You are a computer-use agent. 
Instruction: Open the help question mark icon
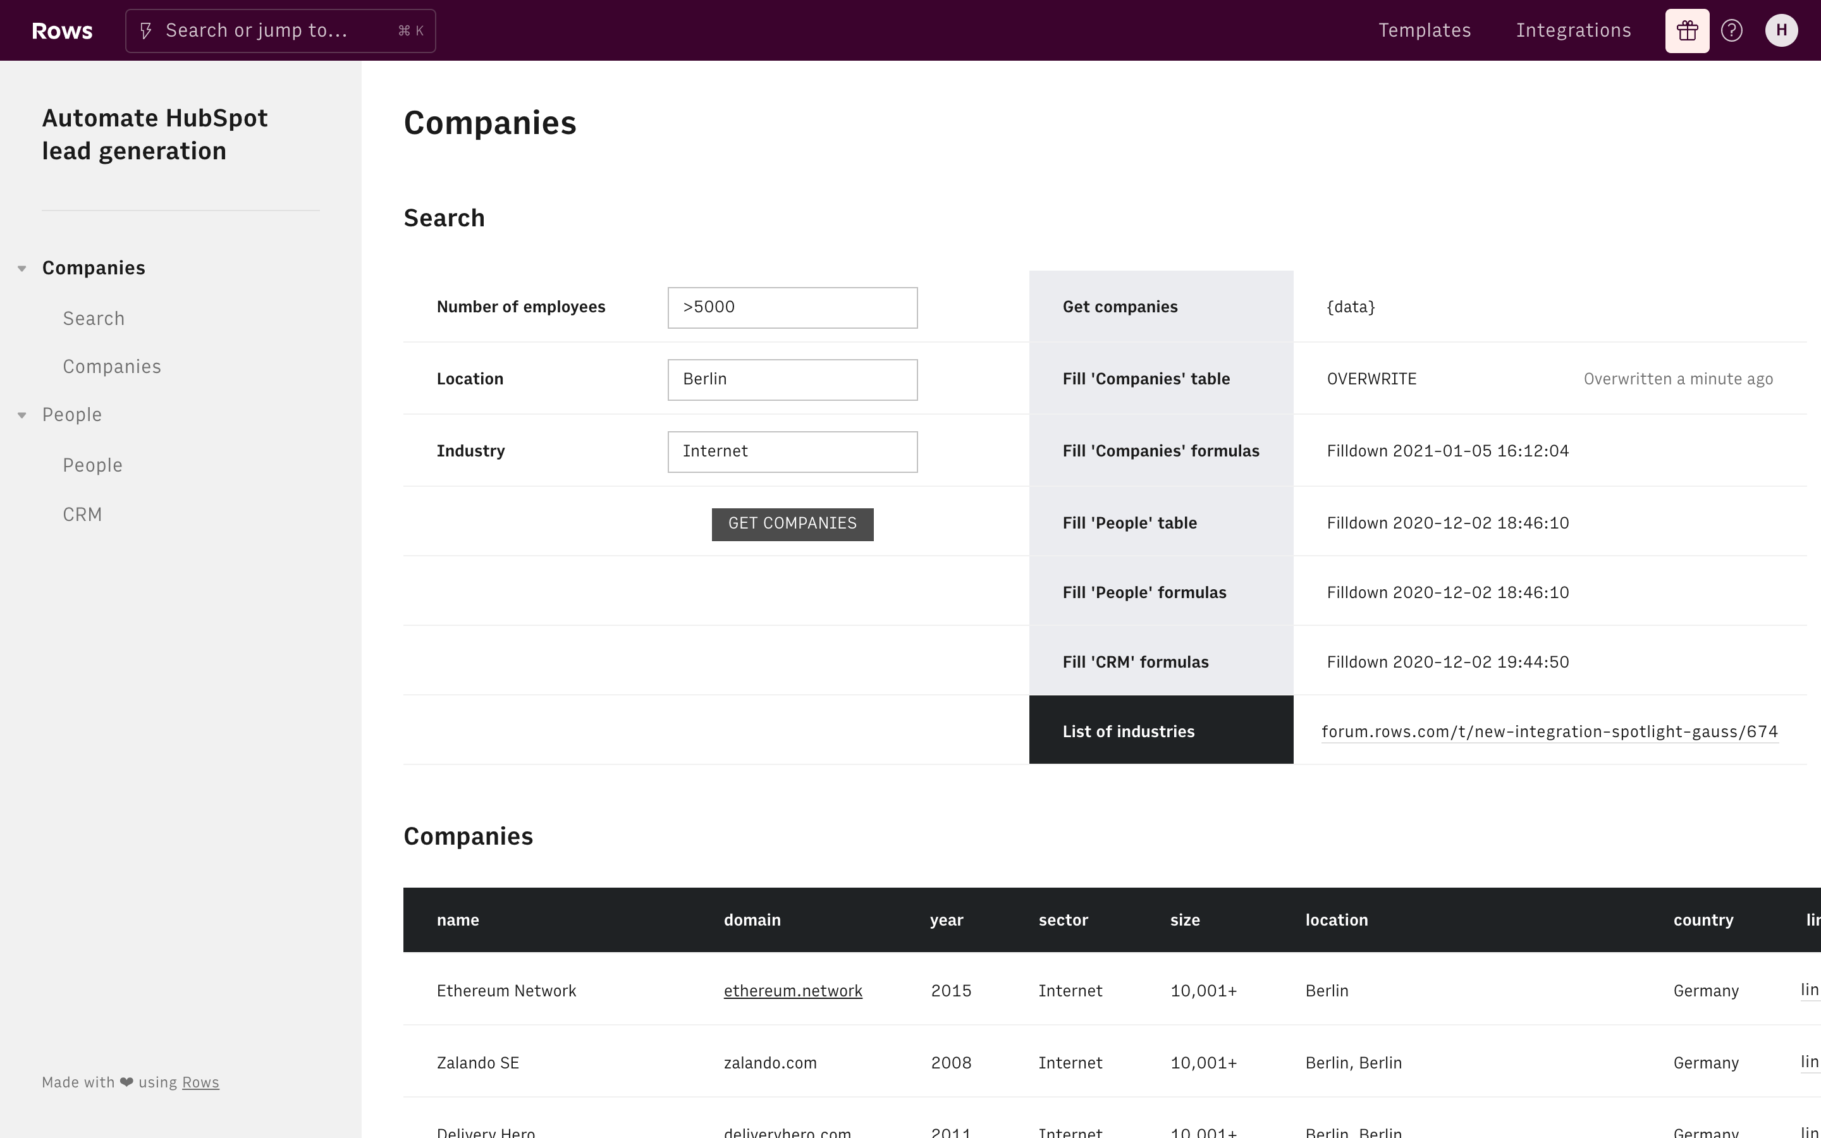1731,31
